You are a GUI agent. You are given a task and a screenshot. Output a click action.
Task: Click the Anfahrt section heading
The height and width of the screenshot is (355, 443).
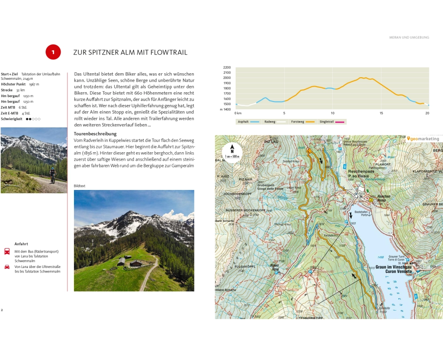pos(21,244)
